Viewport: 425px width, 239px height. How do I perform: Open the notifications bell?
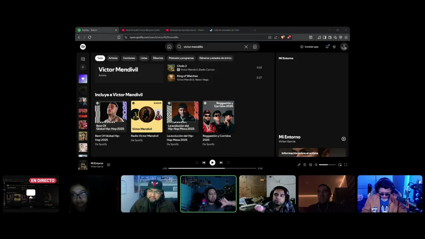327,47
